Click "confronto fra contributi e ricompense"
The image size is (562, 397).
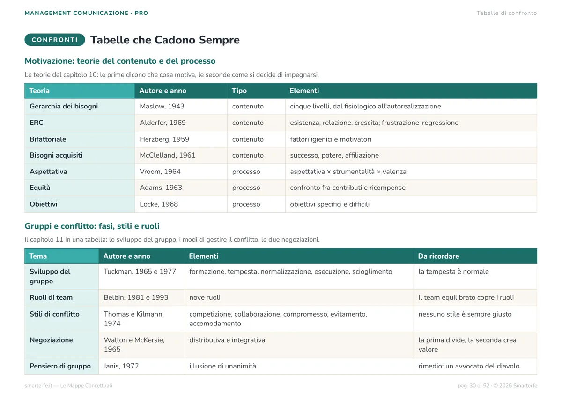[348, 188]
